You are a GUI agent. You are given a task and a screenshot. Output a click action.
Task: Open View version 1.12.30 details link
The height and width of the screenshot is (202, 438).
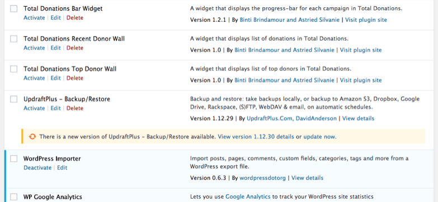256,137
